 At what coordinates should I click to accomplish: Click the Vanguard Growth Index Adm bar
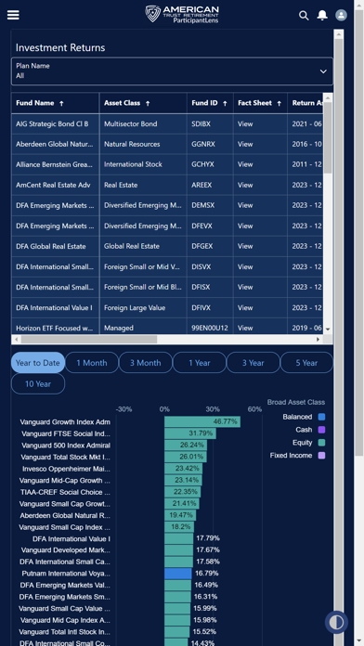[202, 421]
